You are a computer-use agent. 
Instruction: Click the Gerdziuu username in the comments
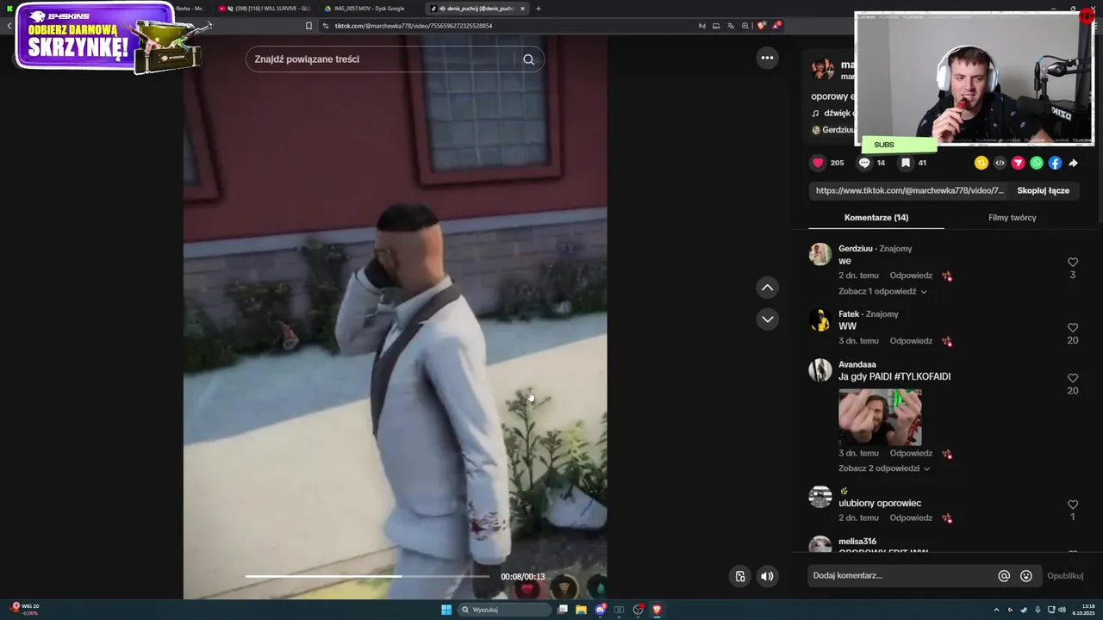coord(856,249)
